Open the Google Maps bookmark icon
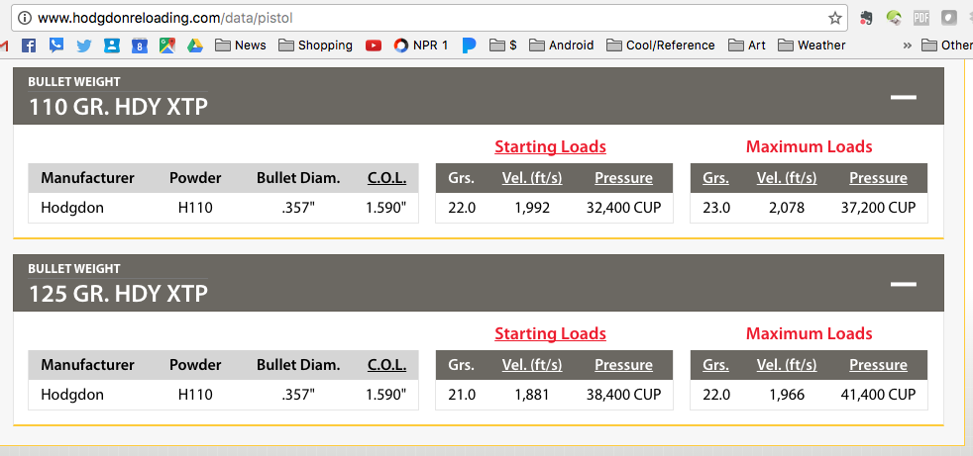Screen dimensions: 973x456 click(x=166, y=46)
